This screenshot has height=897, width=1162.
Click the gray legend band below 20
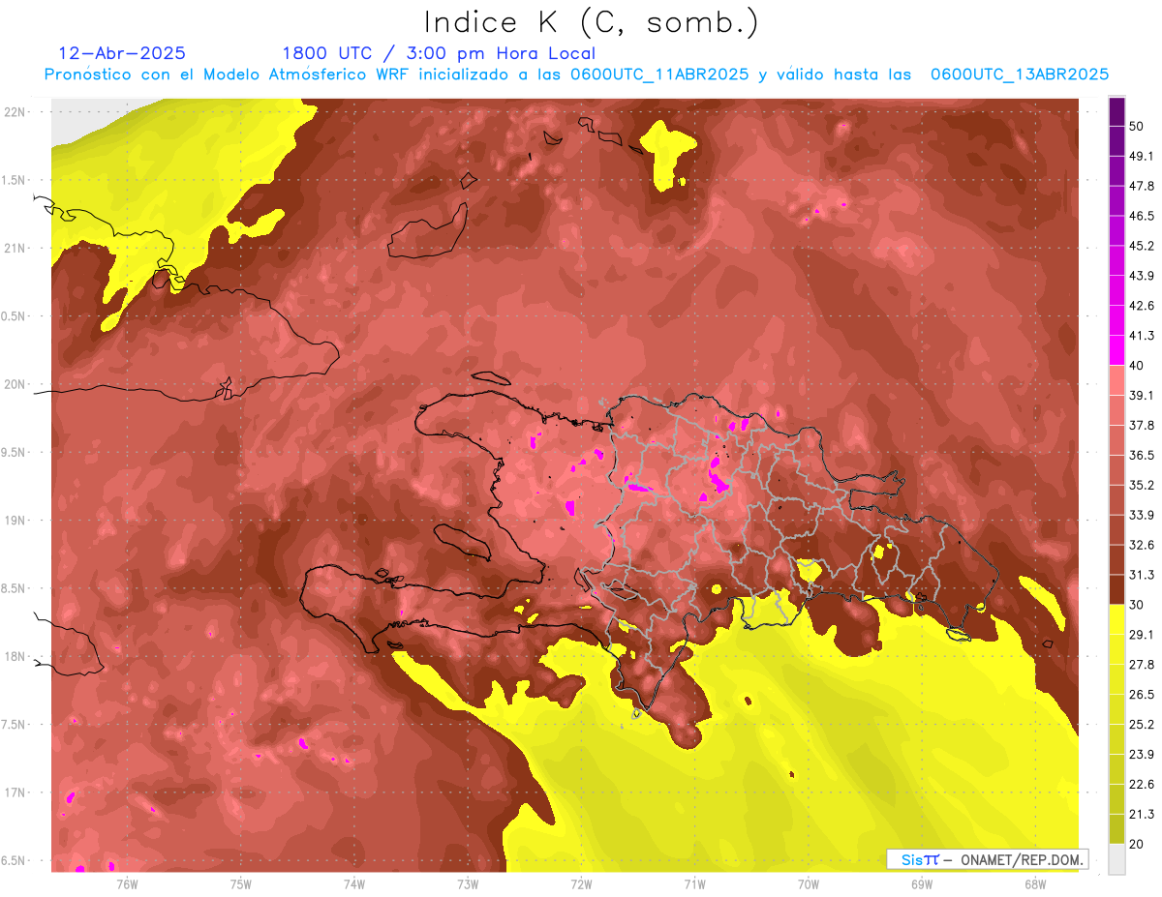click(x=1116, y=858)
